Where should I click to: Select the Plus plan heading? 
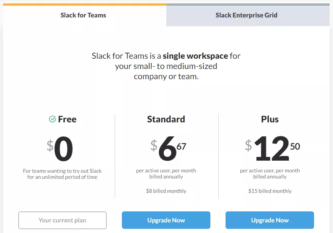pyautogui.click(x=270, y=119)
